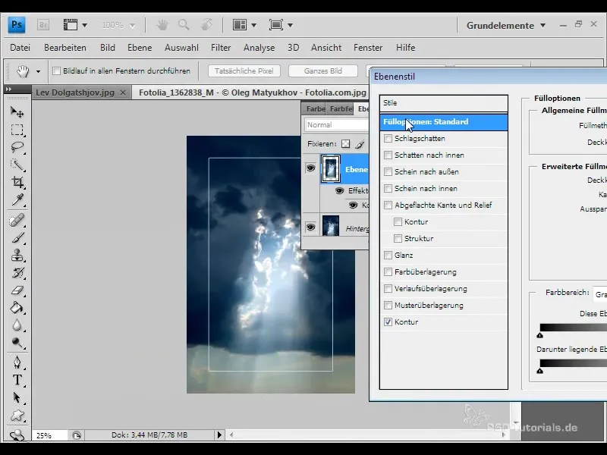This screenshot has height=455, width=607.
Task: Select the Custom Shape tool
Action: (x=17, y=416)
